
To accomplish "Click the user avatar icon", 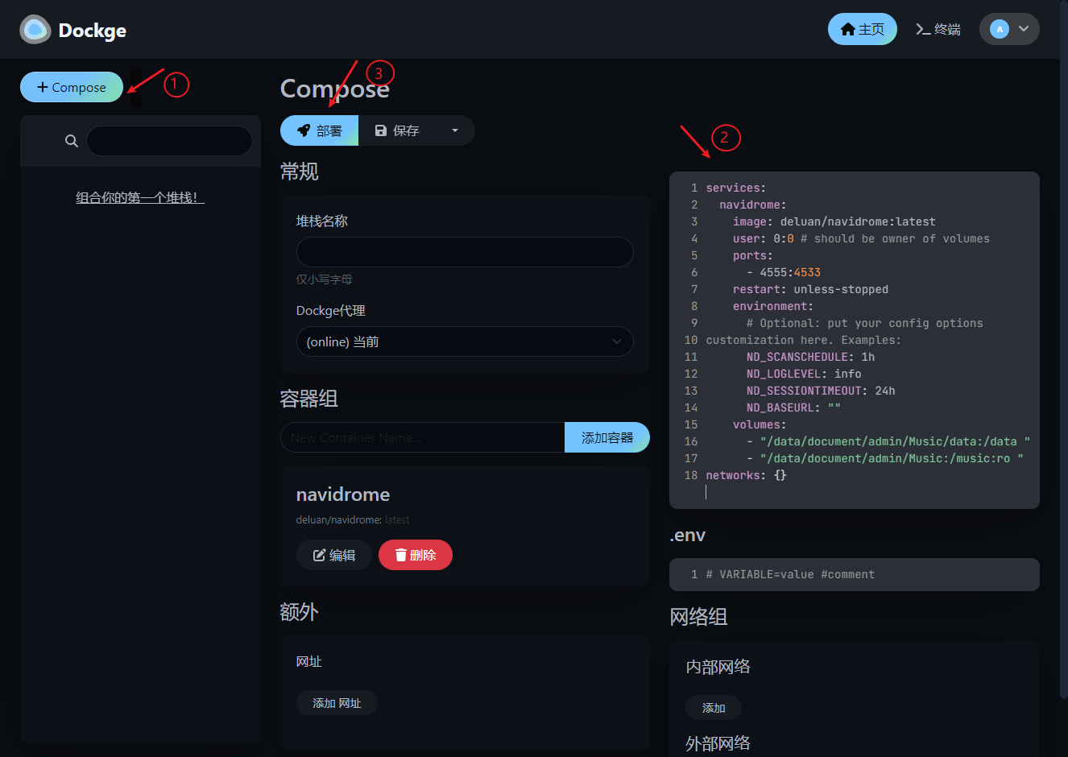I will 1000,29.
